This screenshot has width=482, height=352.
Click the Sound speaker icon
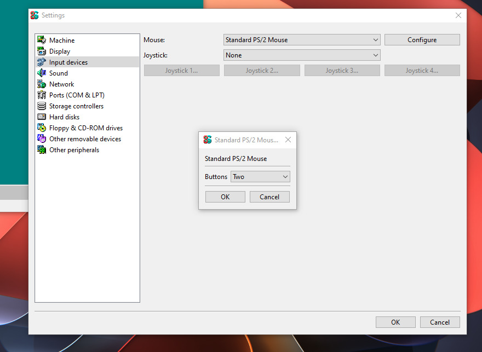click(42, 73)
